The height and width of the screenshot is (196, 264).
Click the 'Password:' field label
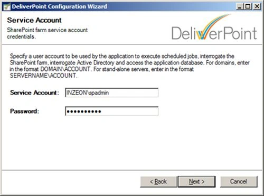(x=24, y=111)
